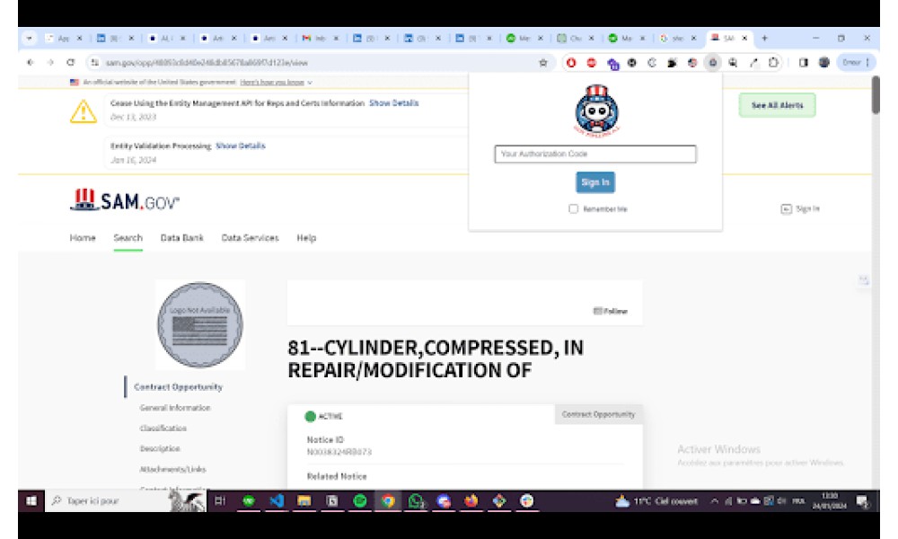Screen dimensions: 898x539
Task: Click the Contract Opportunity tag on card
Action: pyautogui.click(x=598, y=414)
